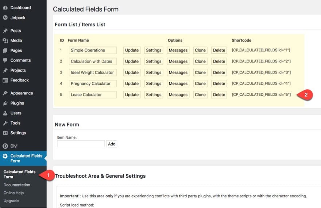Open the Documentation submenu link

(x=16, y=185)
